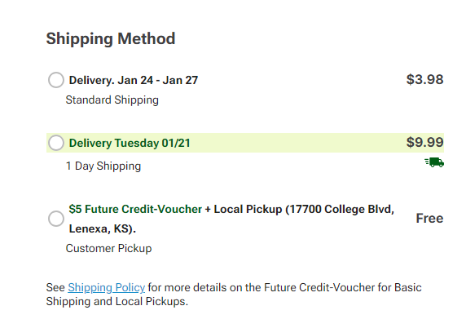466x328 pixels.
Task: Click the $3.98 shipping price
Action: (425, 79)
